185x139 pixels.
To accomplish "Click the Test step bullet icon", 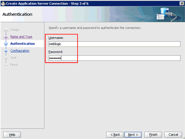I will 6,58.
